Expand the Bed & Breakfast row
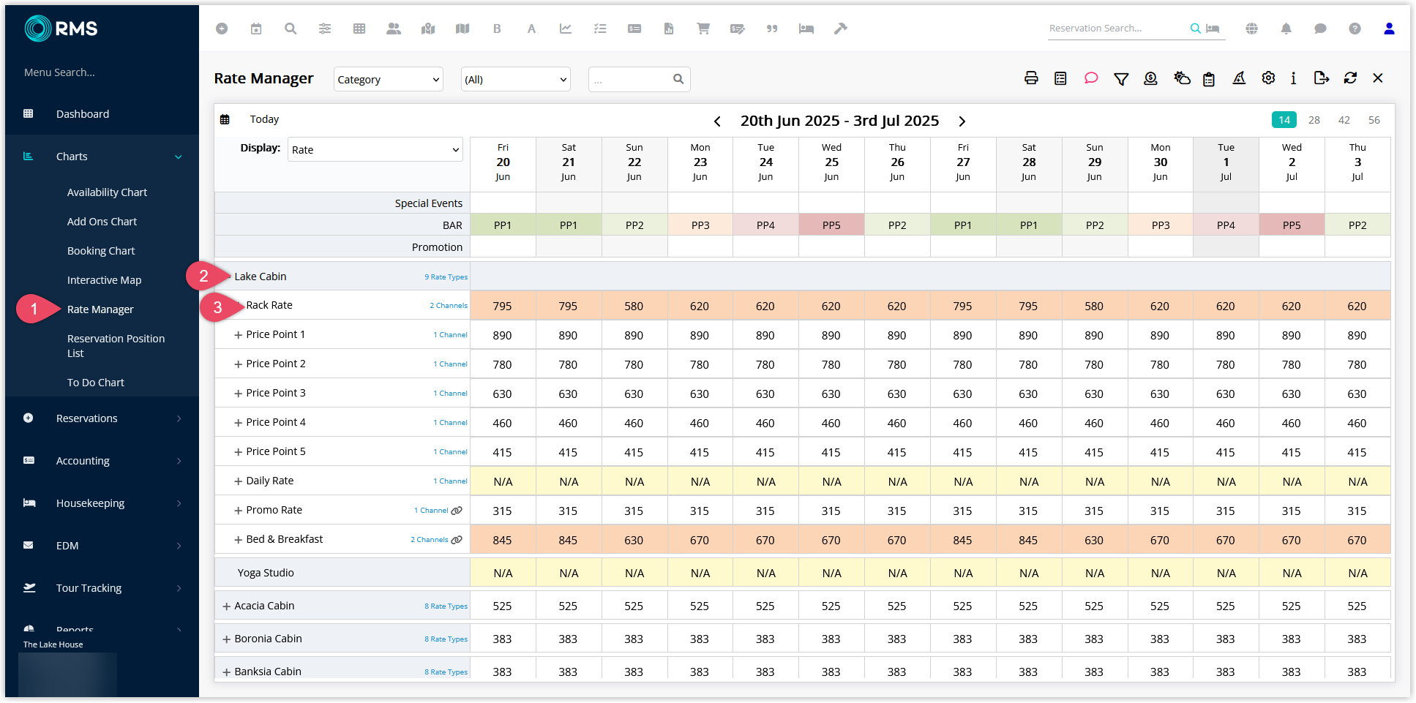 point(238,540)
